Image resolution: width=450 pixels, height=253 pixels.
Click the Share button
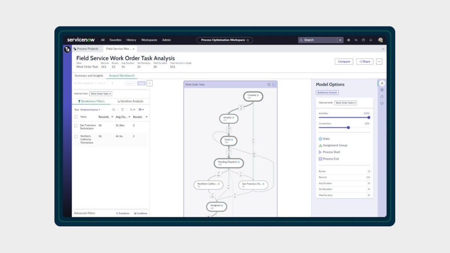click(365, 61)
